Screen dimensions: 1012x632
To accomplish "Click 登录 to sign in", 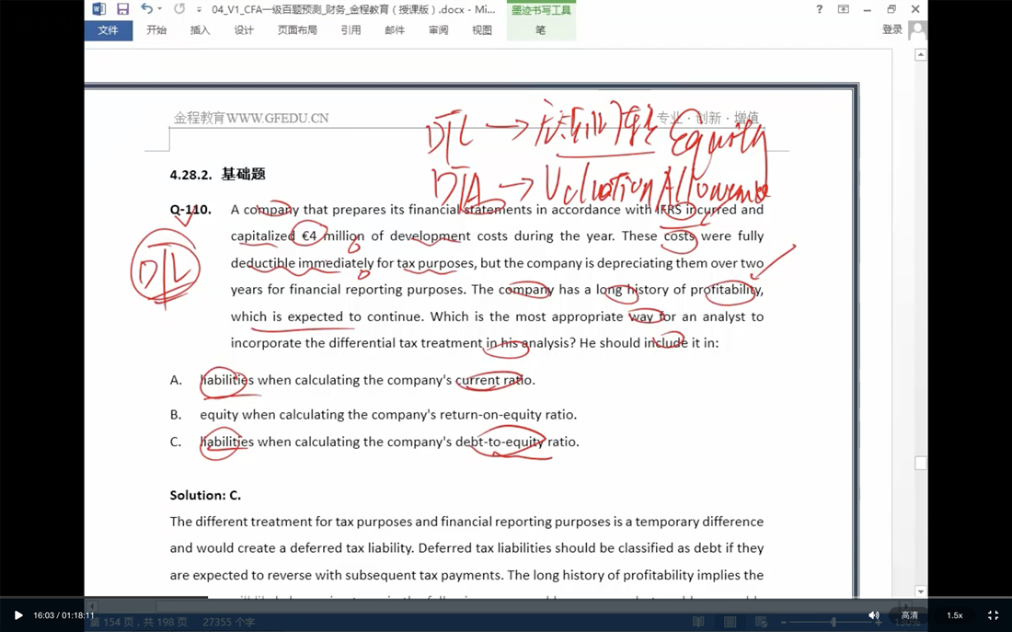I will [x=892, y=29].
